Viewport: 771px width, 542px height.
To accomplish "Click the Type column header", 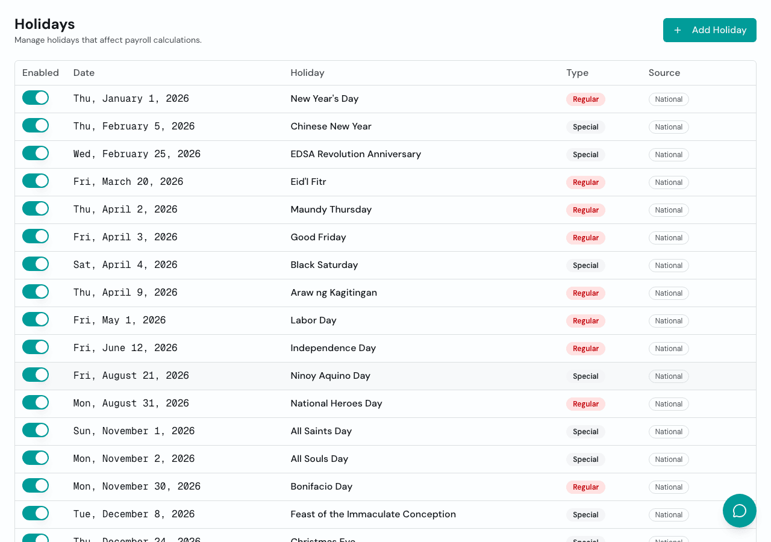I will pyautogui.click(x=577, y=73).
